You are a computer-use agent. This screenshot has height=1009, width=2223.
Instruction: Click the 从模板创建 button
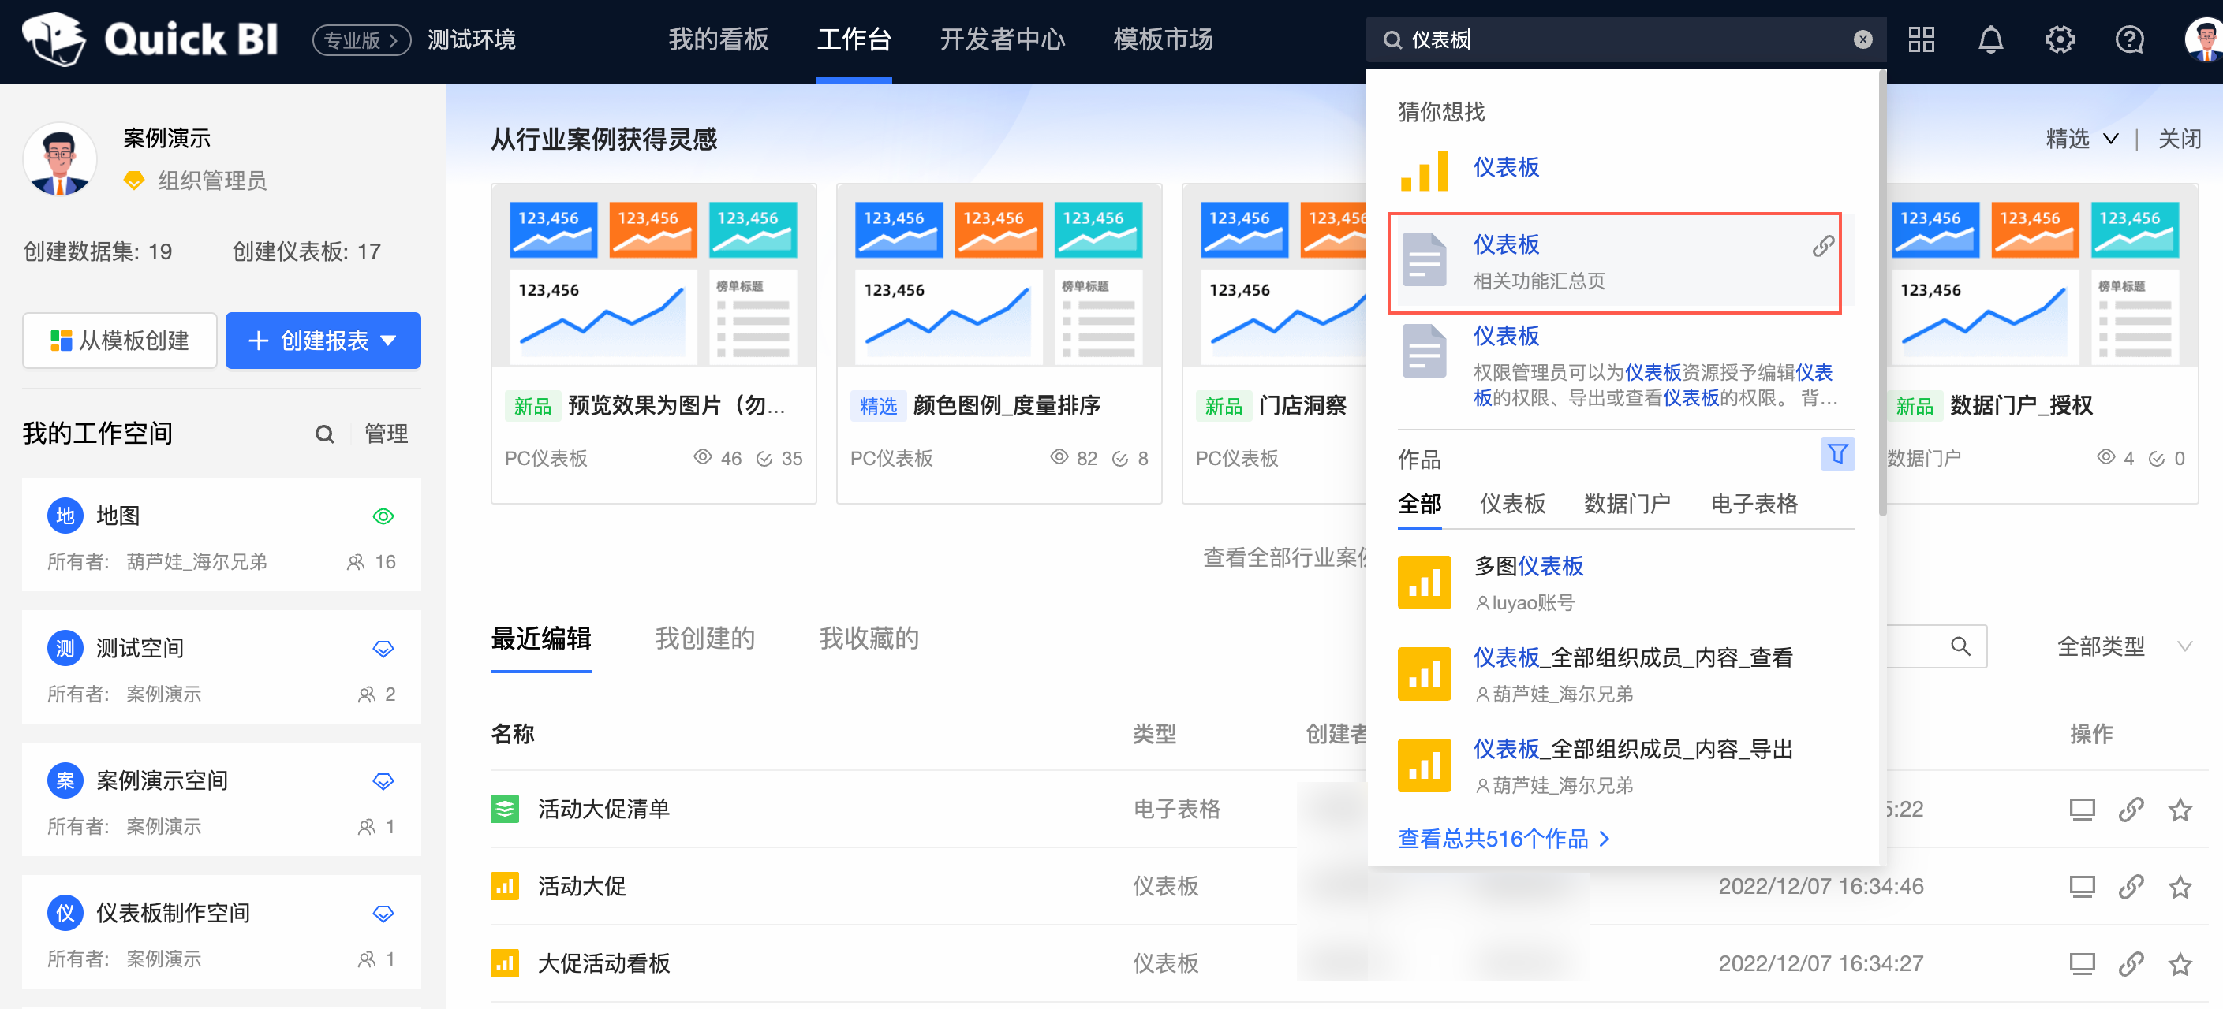pos(119,341)
